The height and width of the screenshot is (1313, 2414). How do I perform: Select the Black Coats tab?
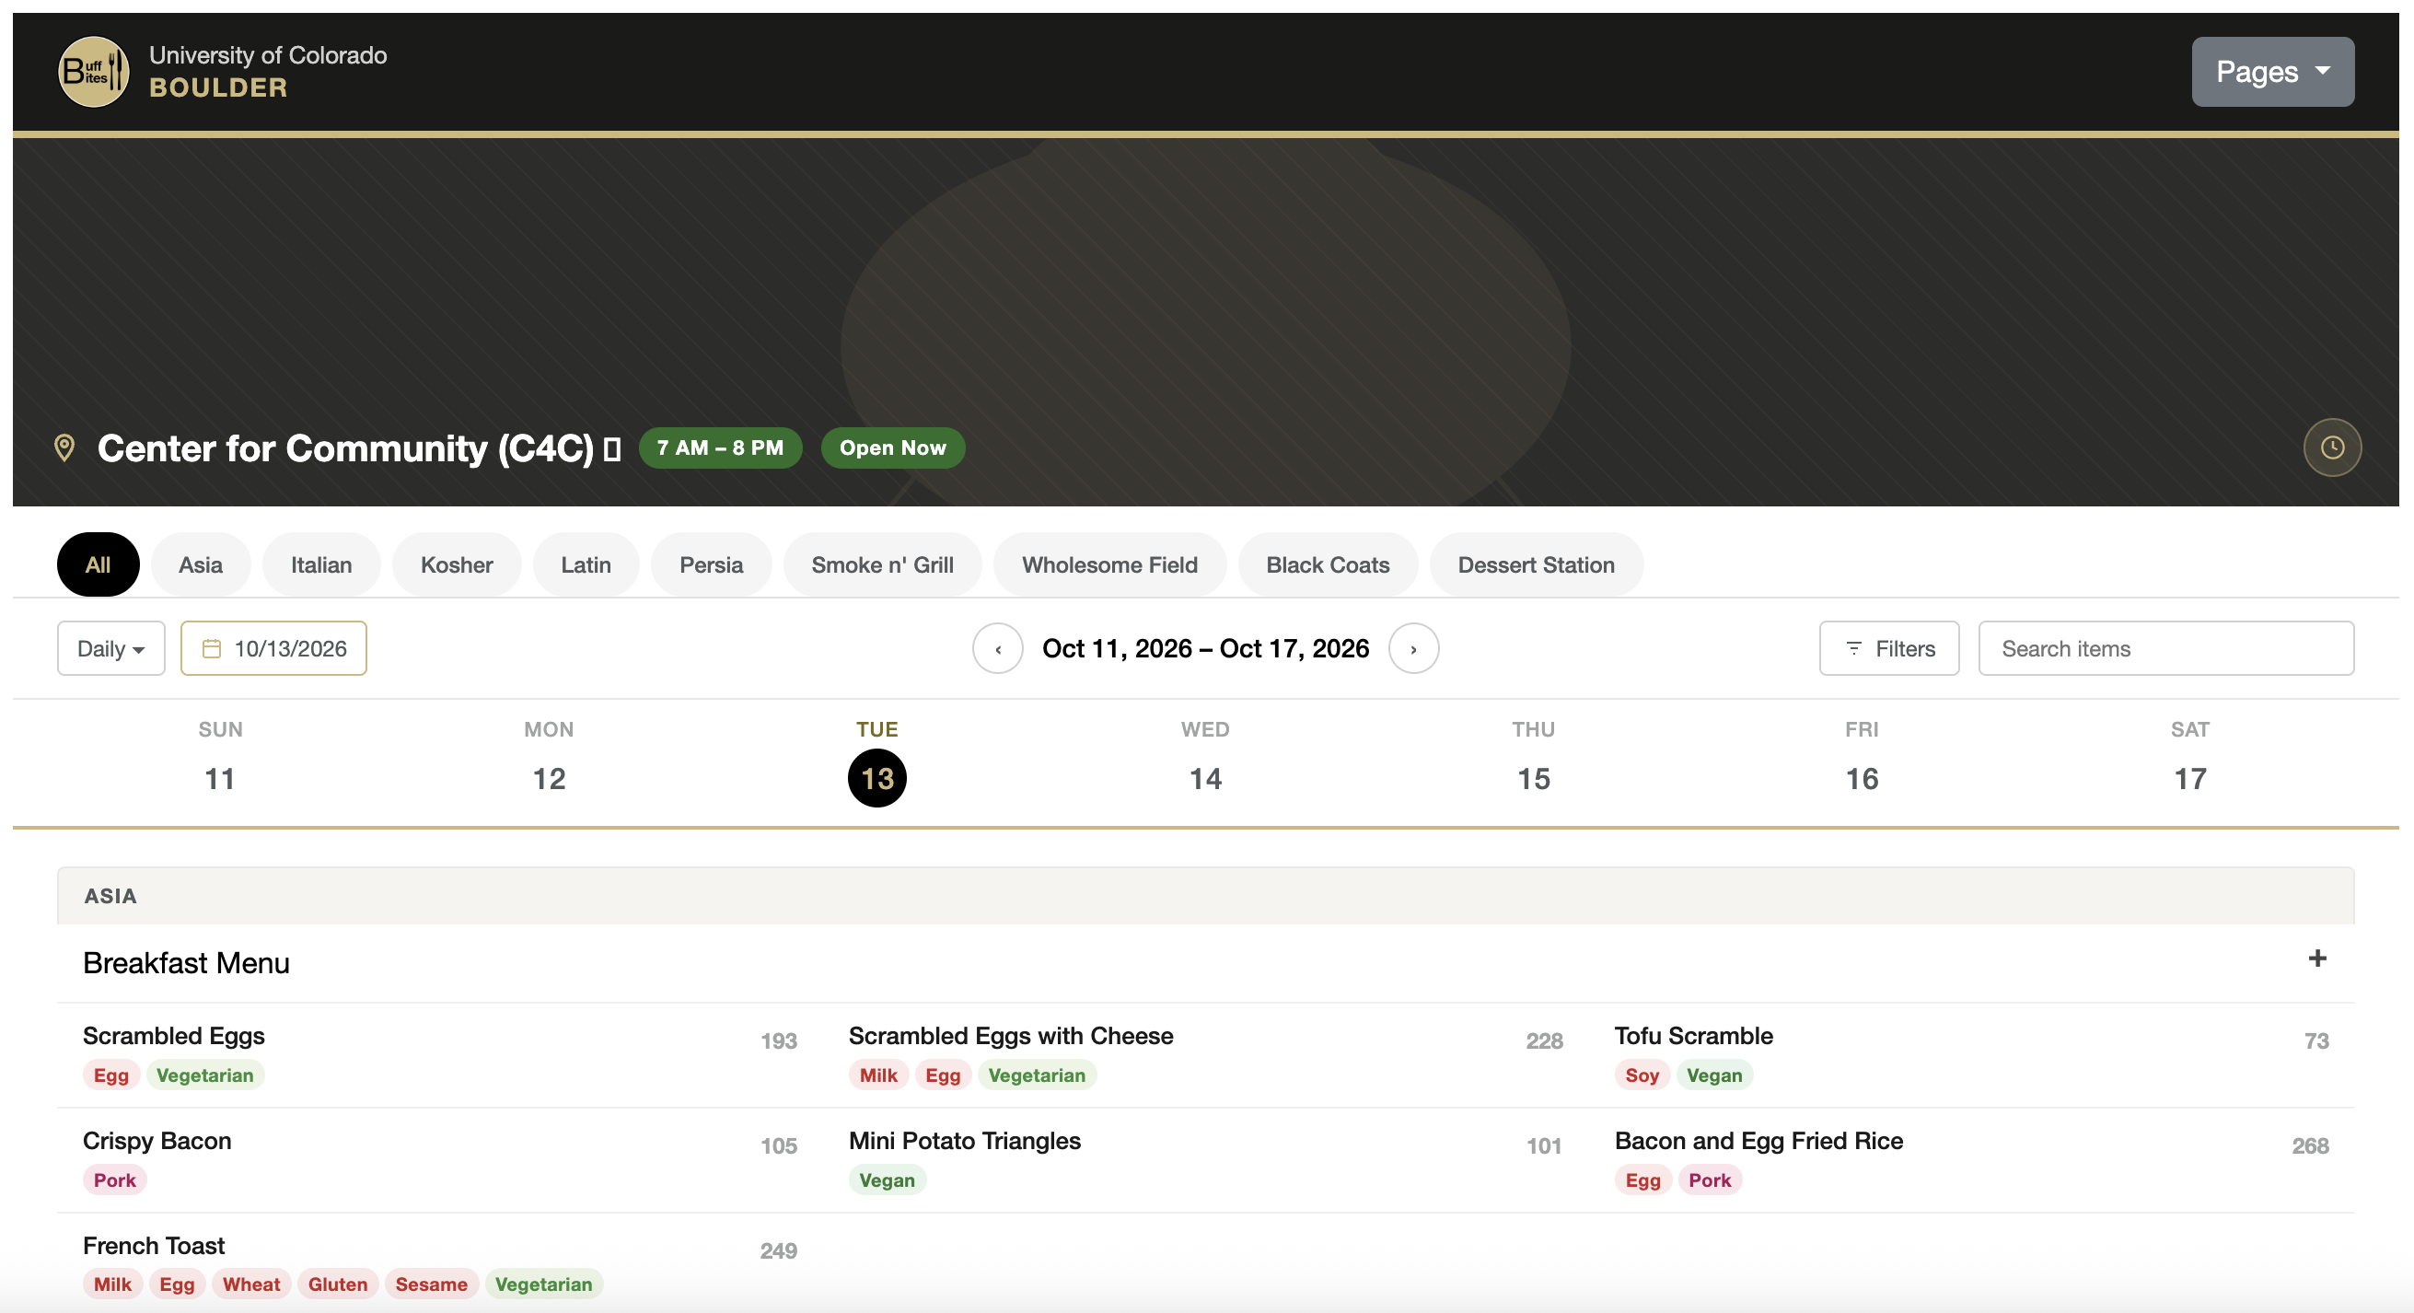pyautogui.click(x=1328, y=565)
